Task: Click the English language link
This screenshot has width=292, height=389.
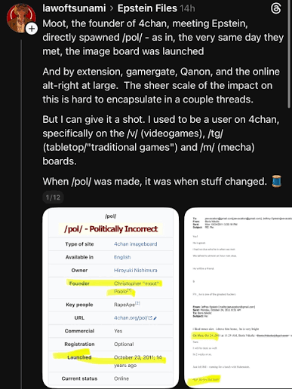Action: (x=122, y=257)
